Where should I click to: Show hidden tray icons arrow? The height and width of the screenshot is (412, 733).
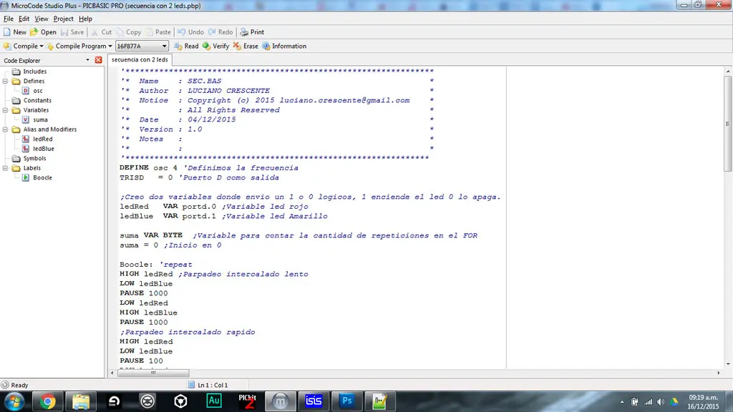tap(622, 402)
